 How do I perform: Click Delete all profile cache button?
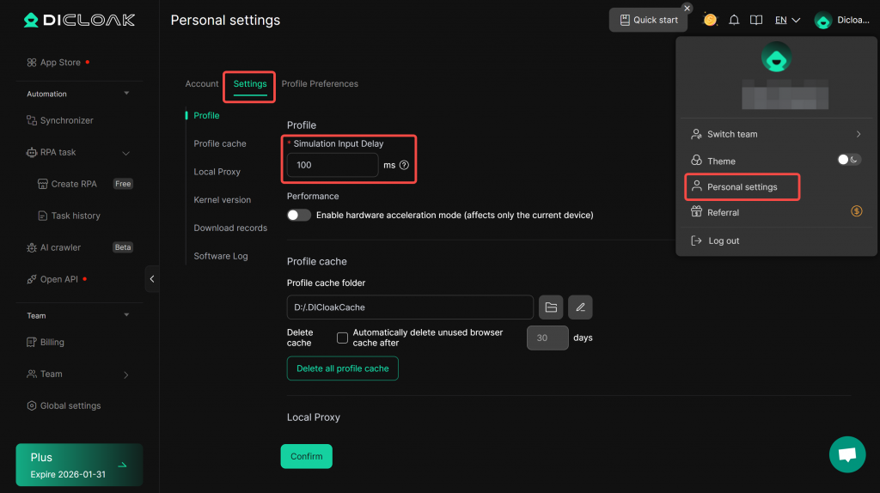tap(342, 368)
